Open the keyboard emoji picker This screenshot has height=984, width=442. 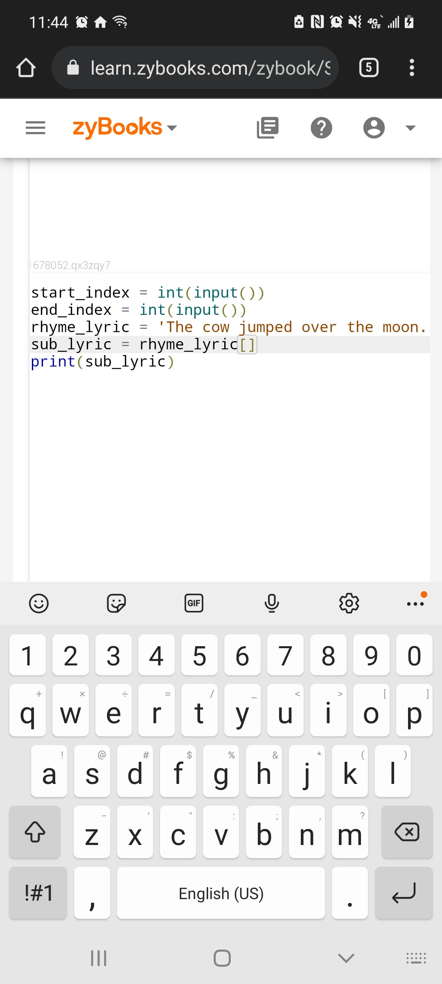pyautogui.click(x=39, y=604)
